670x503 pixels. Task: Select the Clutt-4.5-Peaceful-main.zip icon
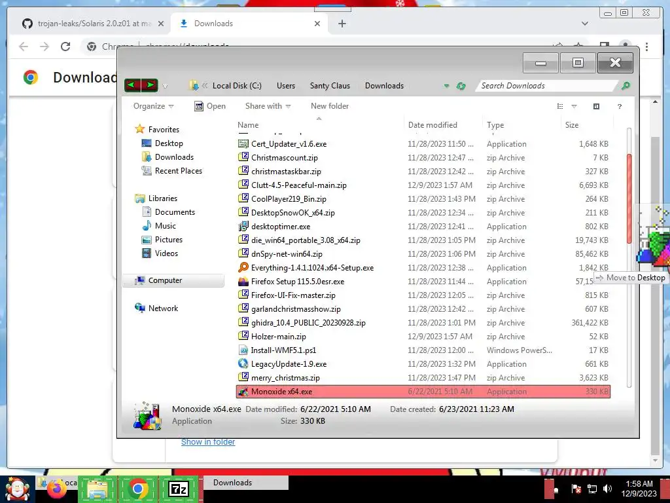[x=243, y=185]
